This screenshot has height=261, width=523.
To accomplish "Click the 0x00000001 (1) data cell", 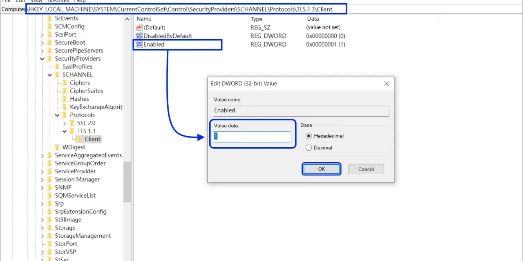I will [326, 44].
